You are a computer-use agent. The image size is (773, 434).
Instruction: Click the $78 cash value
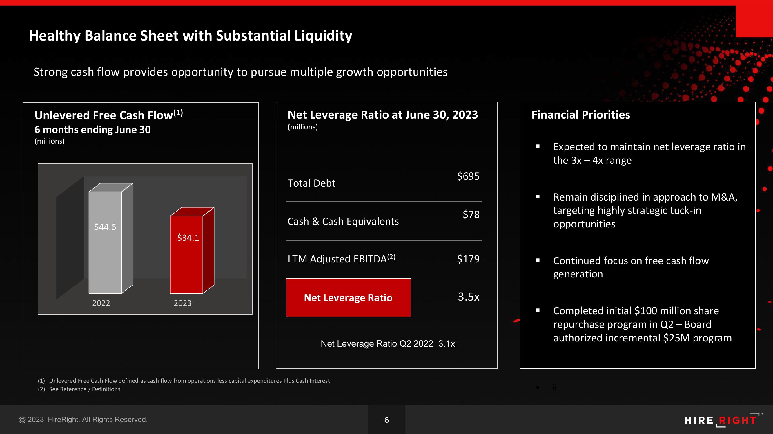tap(471, 214)
